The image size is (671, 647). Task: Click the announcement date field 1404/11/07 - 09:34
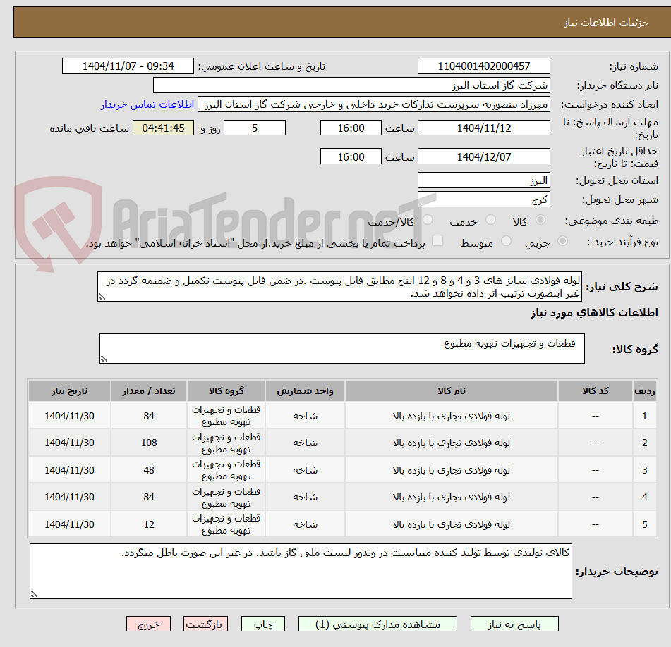pyautogui.click(x=128, y=66)
